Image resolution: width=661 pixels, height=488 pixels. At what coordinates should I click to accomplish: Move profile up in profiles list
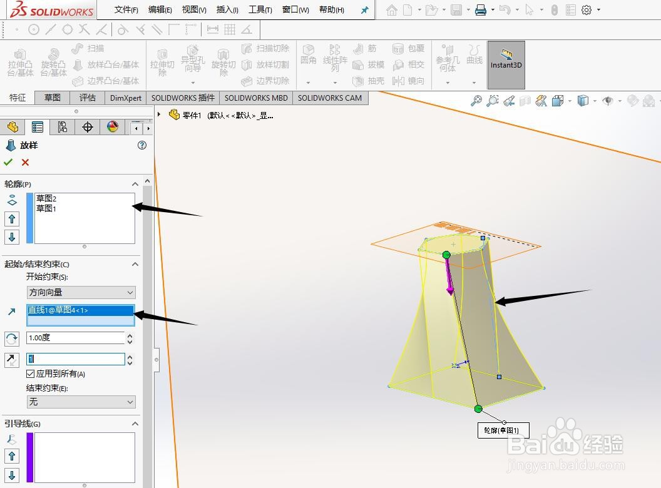(x=12, y=219)
